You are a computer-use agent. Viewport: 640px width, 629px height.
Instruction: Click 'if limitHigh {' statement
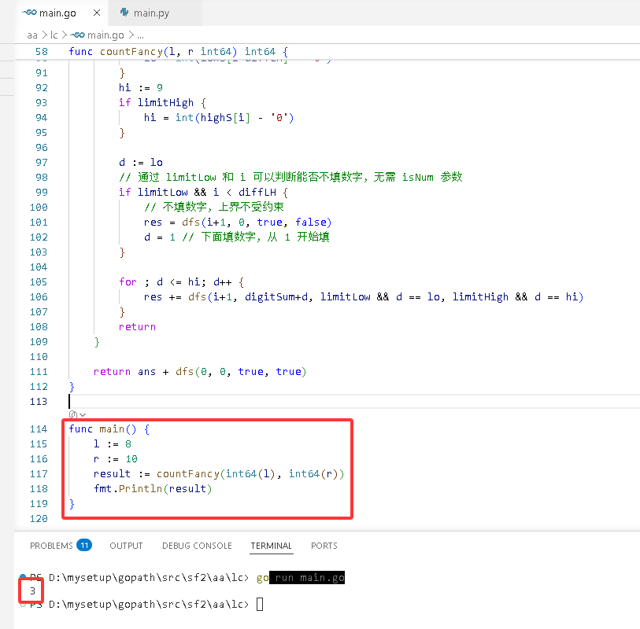162,103
